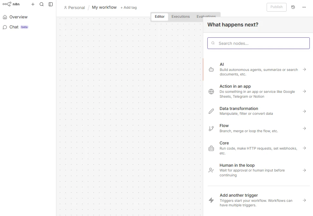Select the Editor tab
The image size is (313, 216).
160,16
